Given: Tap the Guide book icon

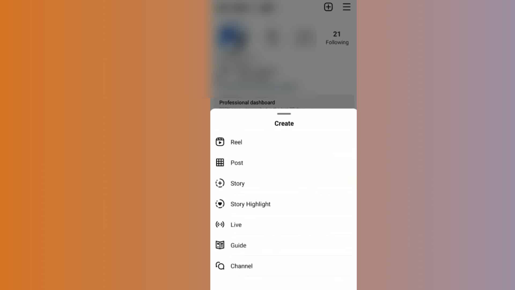Looking at the screenshot, I should tap(220, 245).
